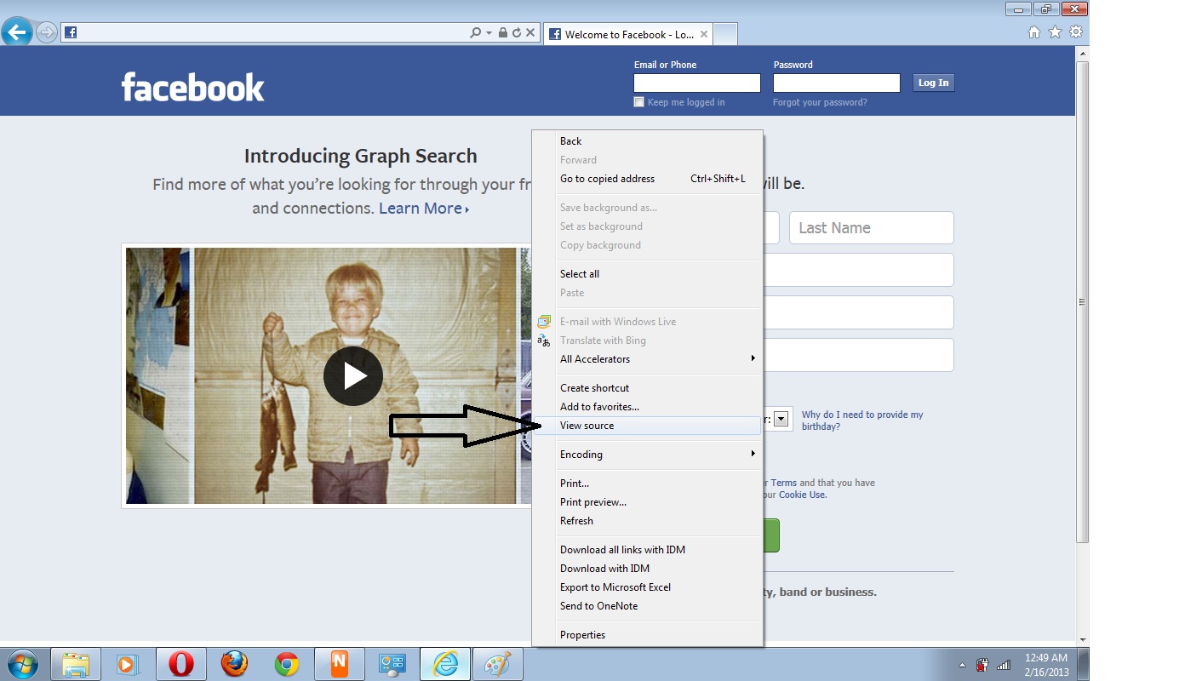Open the Learn More link

423,209
